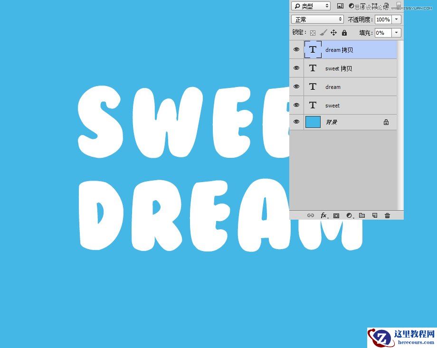Hide the dream 拷贝 layer
The height and width of the screenshot is (348, 437).
pos(296,49)
